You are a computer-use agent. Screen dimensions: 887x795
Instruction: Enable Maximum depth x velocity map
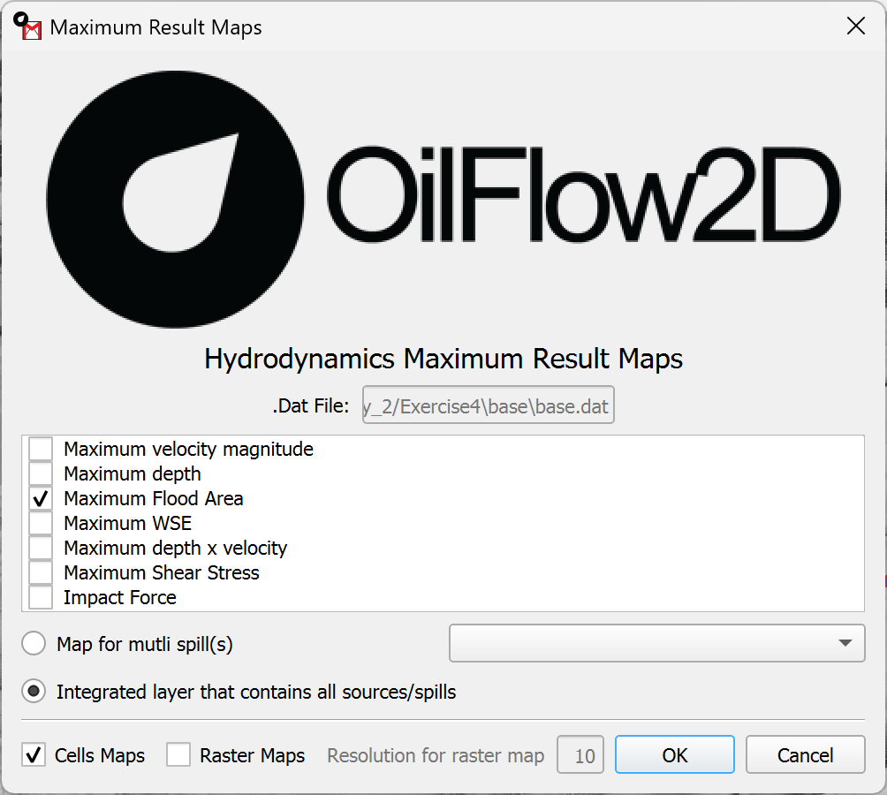[x=41, y=548]
